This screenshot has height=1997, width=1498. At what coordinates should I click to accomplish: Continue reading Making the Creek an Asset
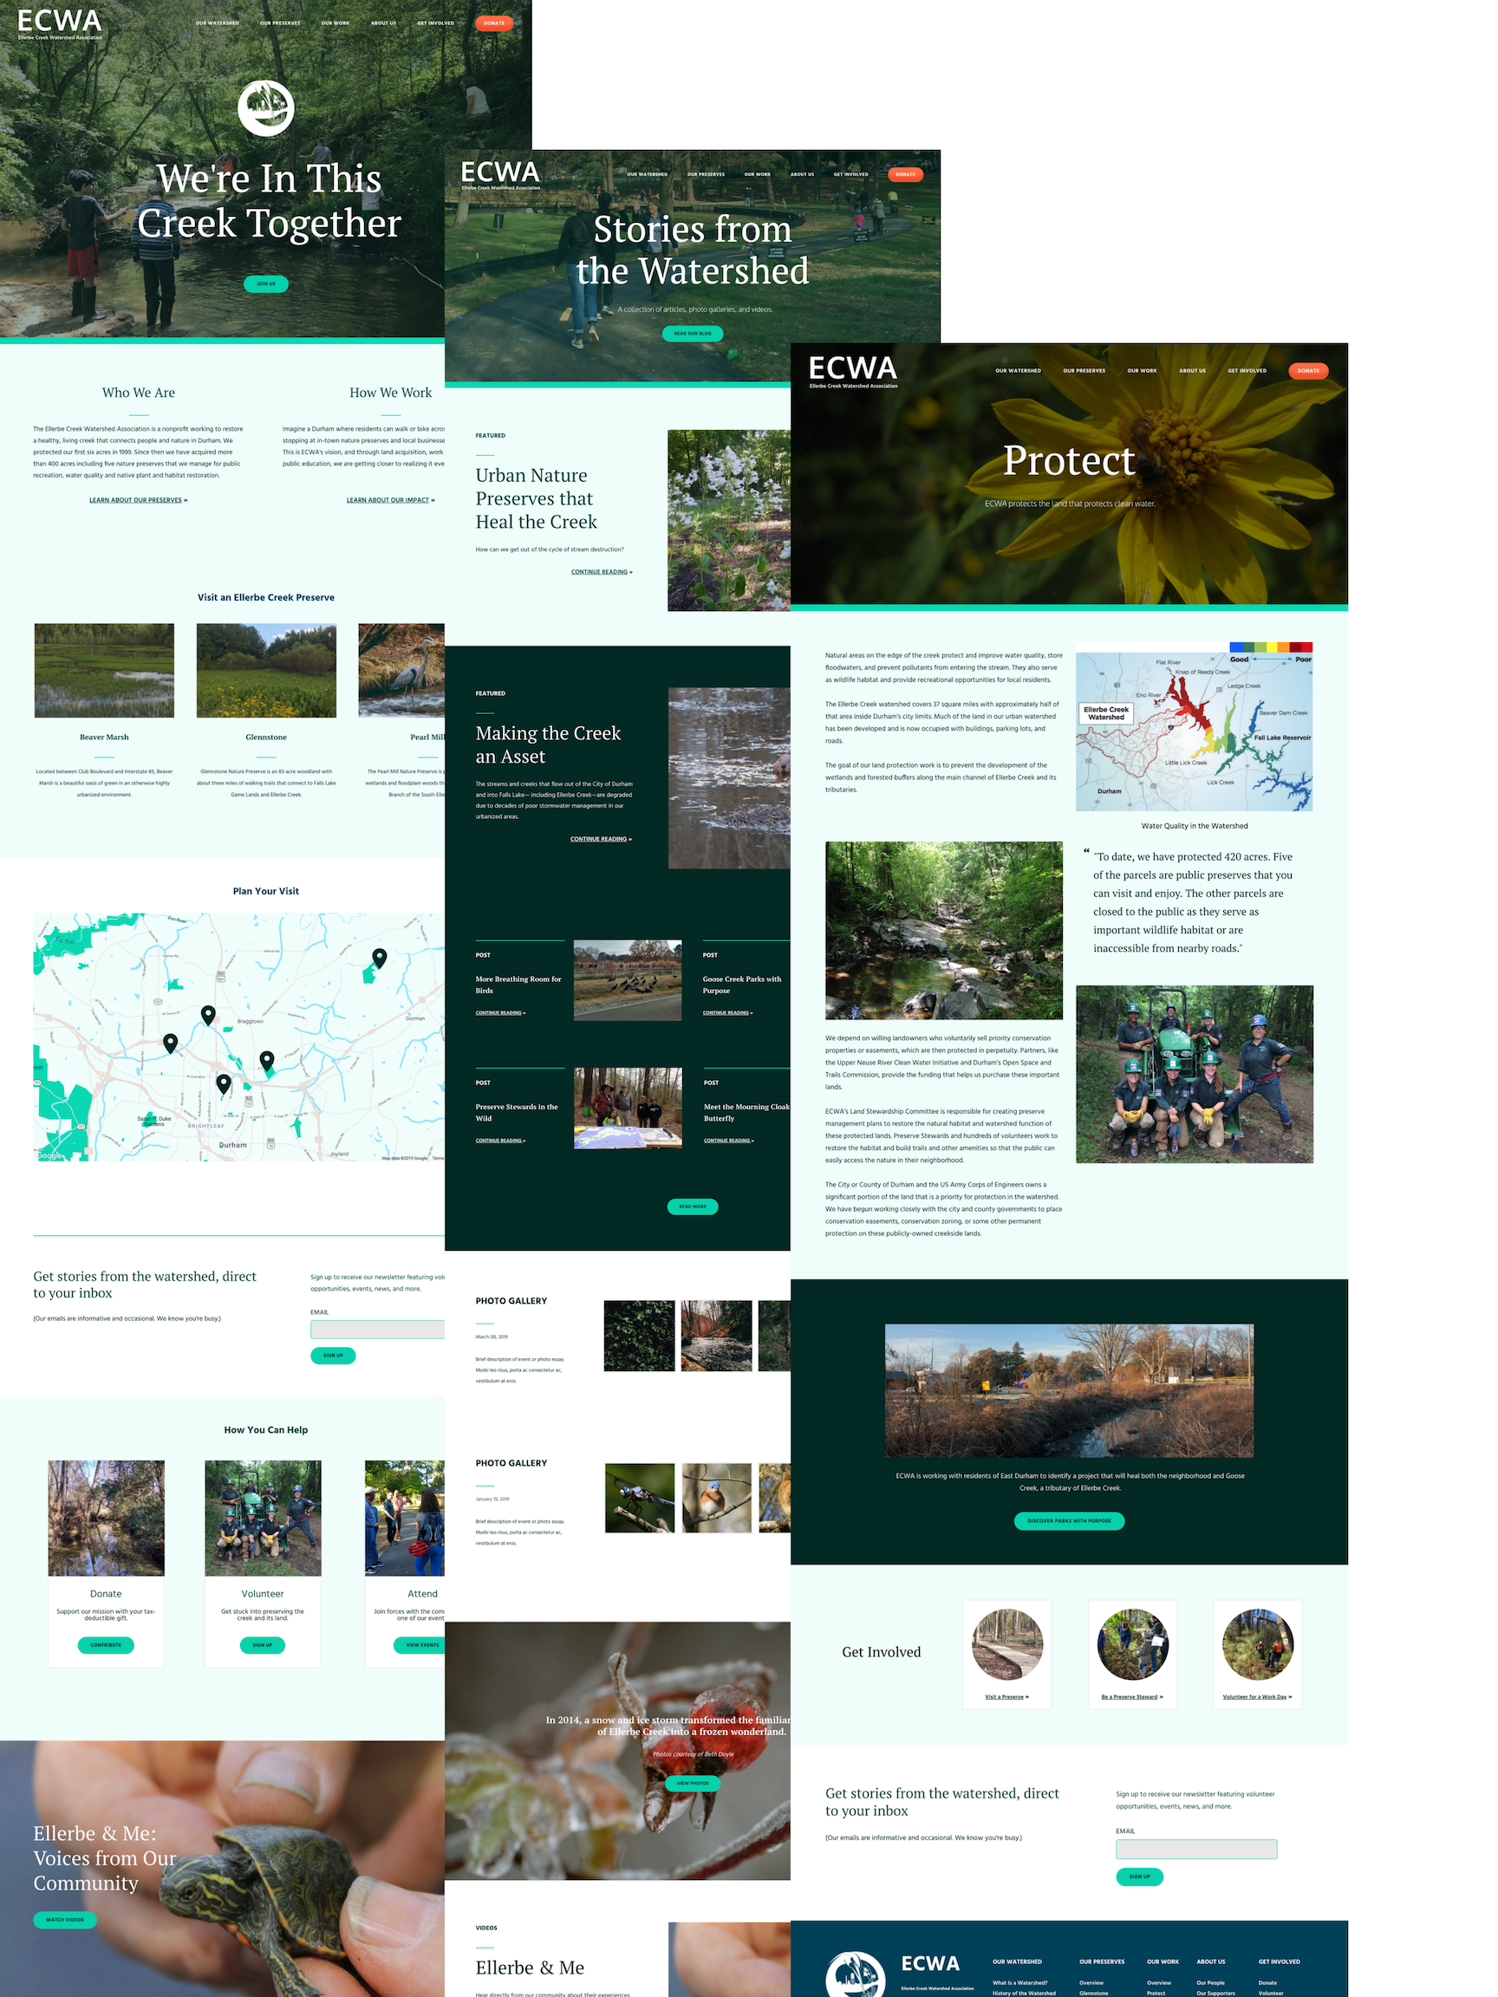(601, 839)
